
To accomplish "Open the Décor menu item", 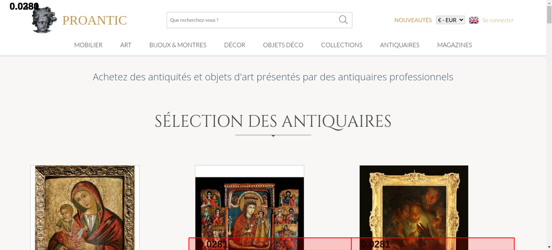I will tap(235, 45).
